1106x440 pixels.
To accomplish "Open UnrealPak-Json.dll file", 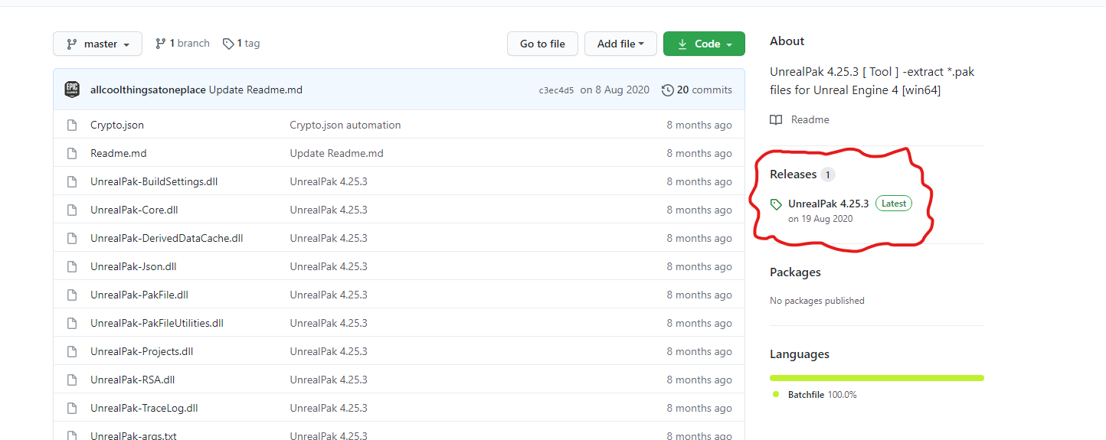I will pyautogui.click(x=133, y=266).
